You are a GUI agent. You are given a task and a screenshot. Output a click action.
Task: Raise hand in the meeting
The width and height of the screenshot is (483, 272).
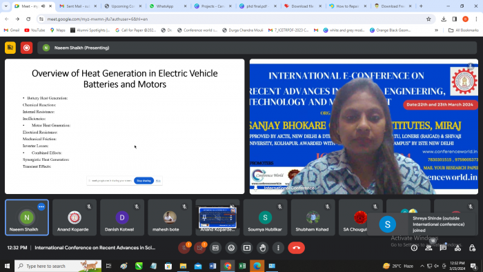click(262, 248)
